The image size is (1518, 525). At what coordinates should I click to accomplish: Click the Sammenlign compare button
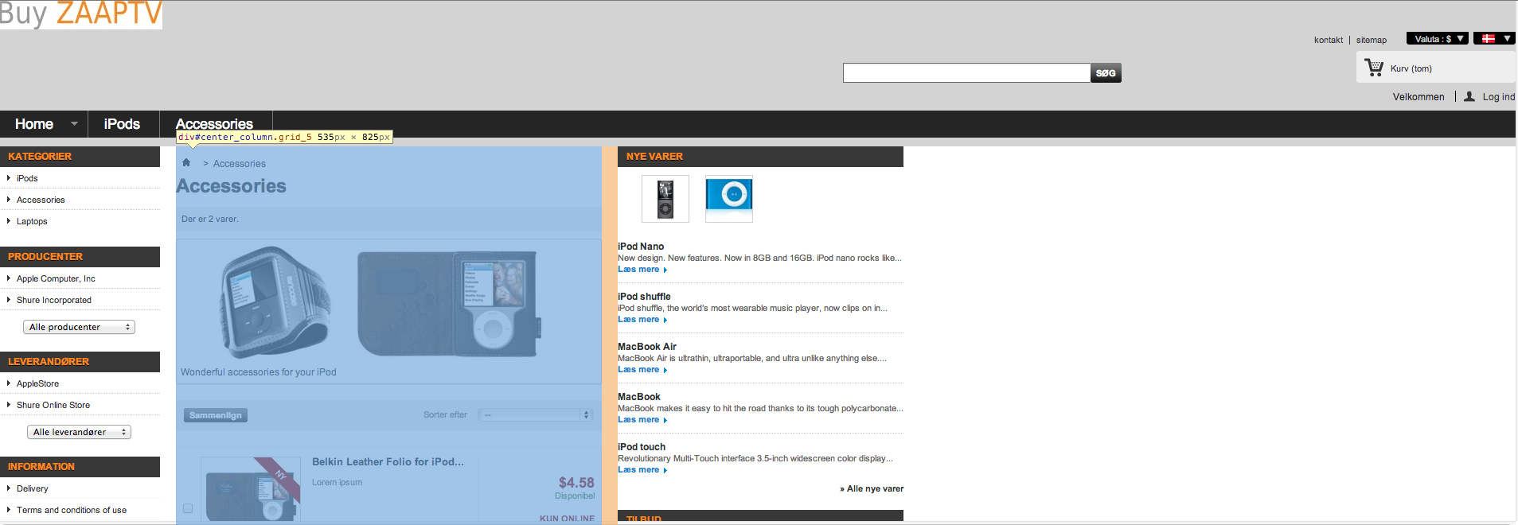(x=216, y=415)
